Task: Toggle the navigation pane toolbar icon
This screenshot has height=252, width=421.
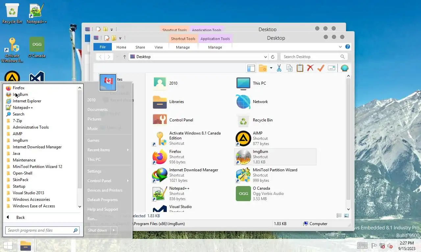Action: coord(251,68)
